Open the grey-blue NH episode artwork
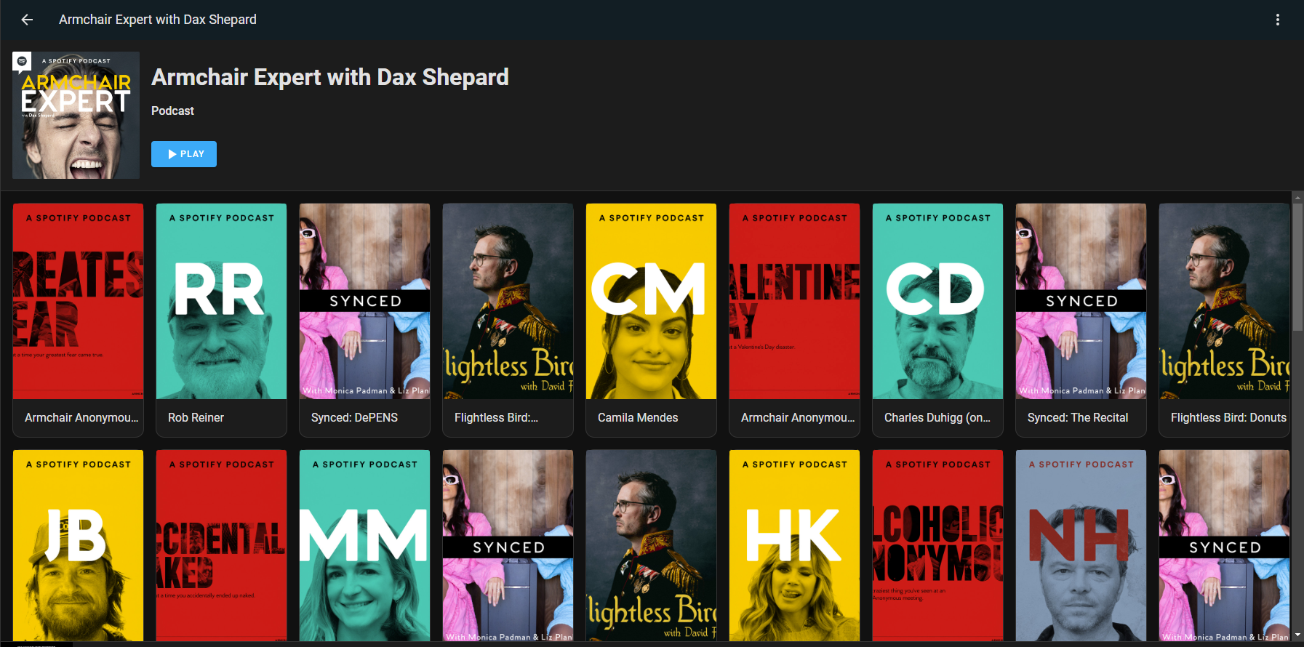This screenshot has height=647, width=1304. click(x=1081, y=545)
